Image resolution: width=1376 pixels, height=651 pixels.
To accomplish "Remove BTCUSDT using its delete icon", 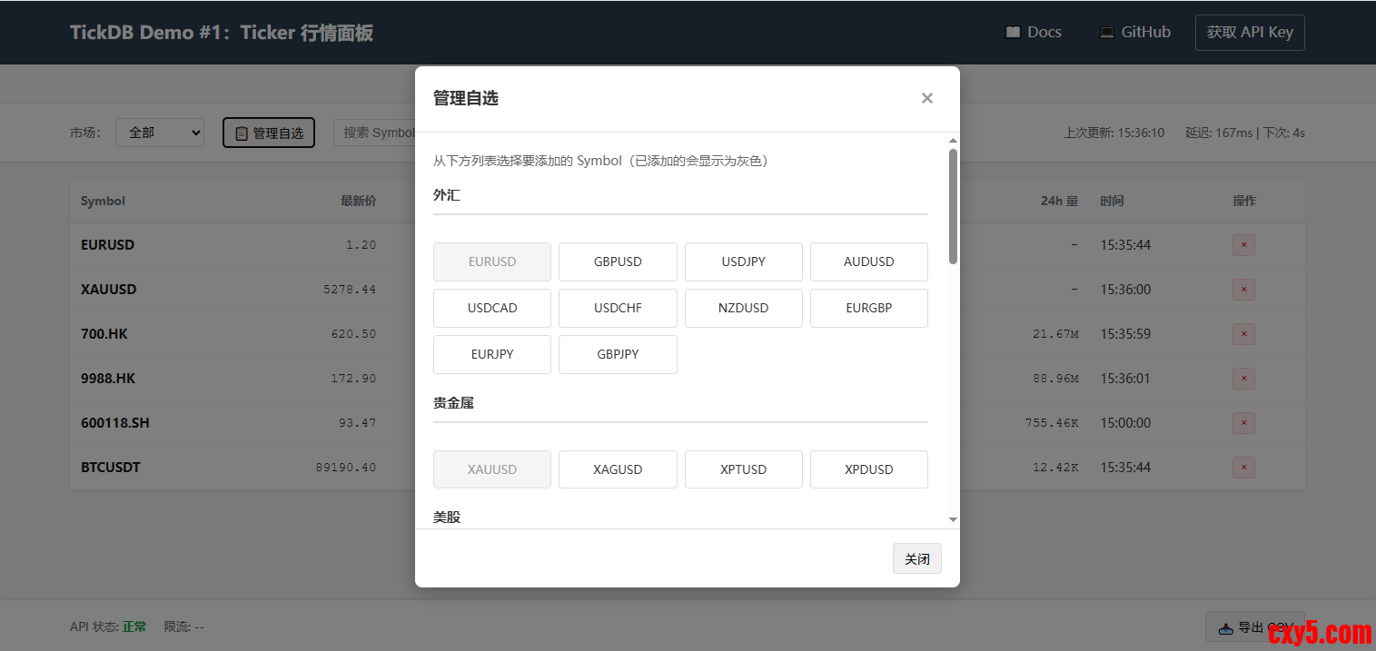I will [x=1243, y=468].
